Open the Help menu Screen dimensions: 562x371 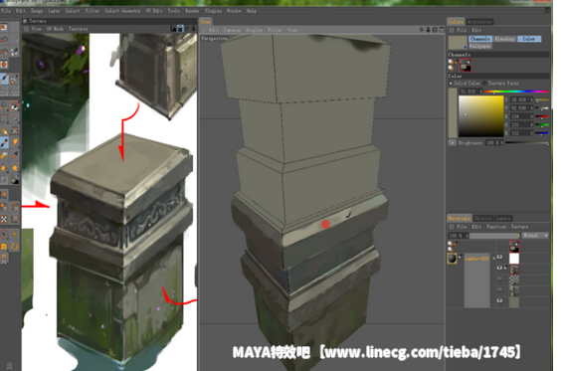252,11
